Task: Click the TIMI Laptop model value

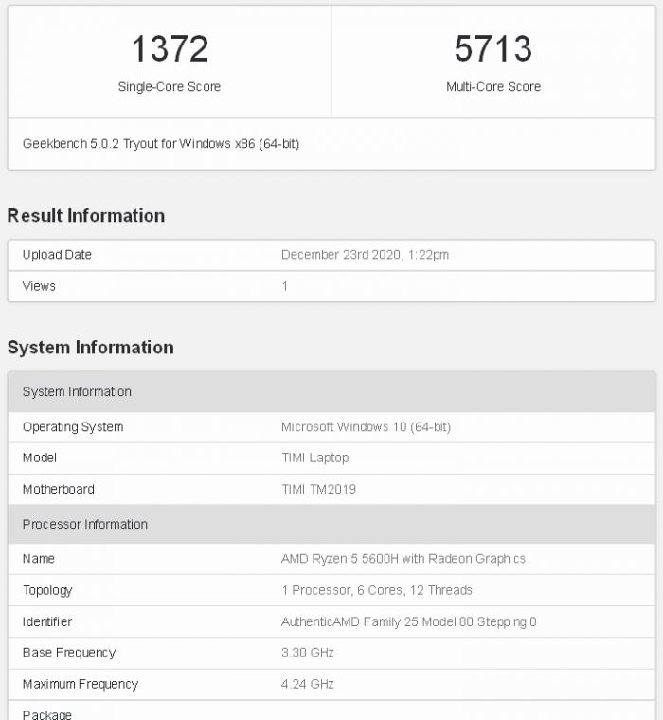Action: pyautogui.click(x=314, y=458)
